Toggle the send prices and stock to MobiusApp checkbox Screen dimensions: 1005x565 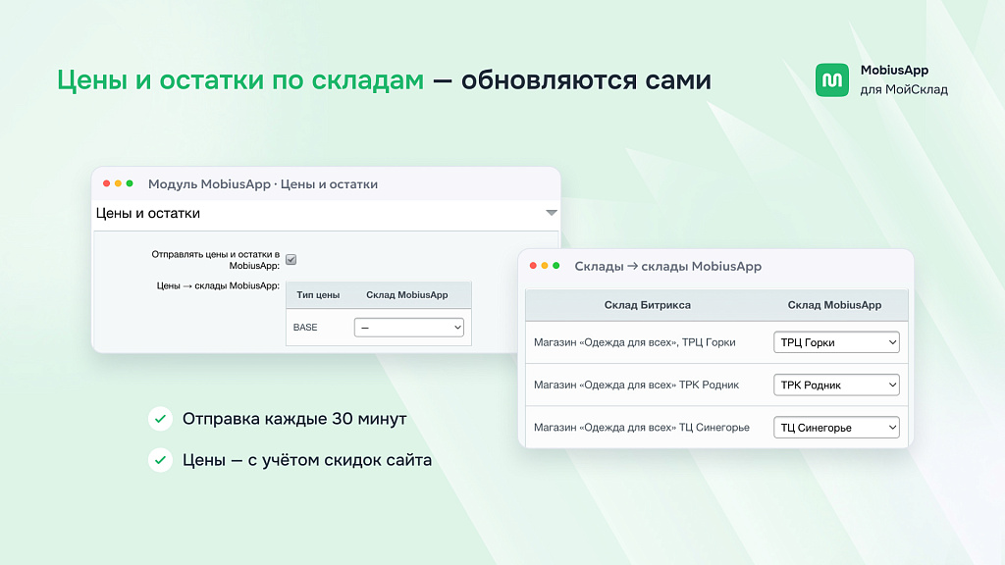coord(291,259)
